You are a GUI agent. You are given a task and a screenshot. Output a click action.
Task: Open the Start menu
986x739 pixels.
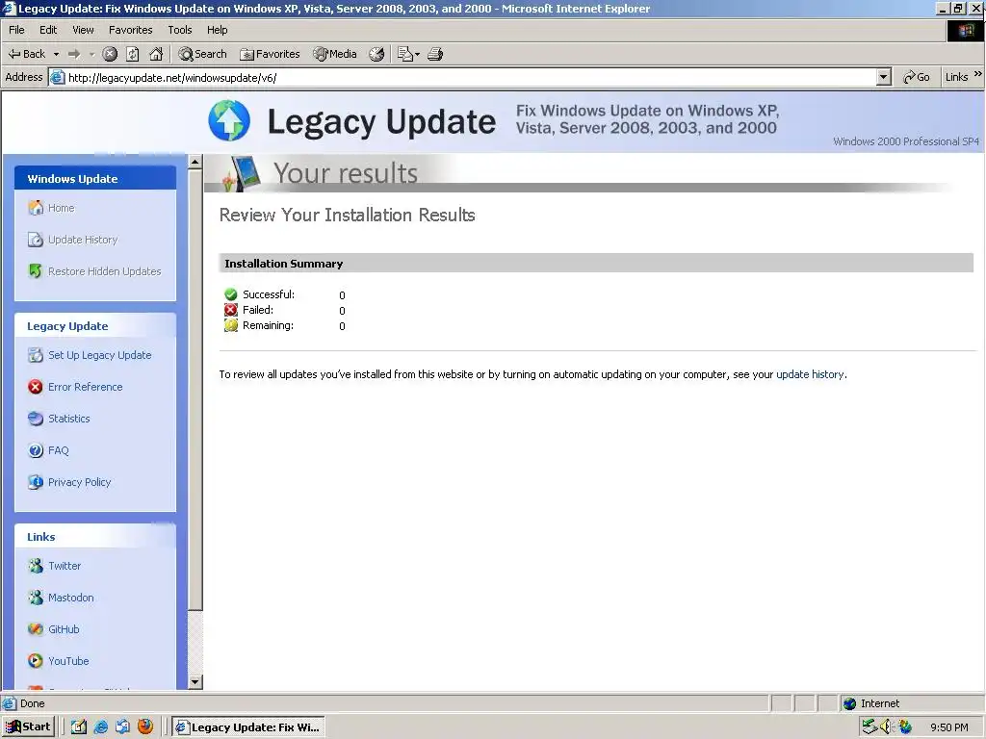pyautogui.click(x=28, y=727)
